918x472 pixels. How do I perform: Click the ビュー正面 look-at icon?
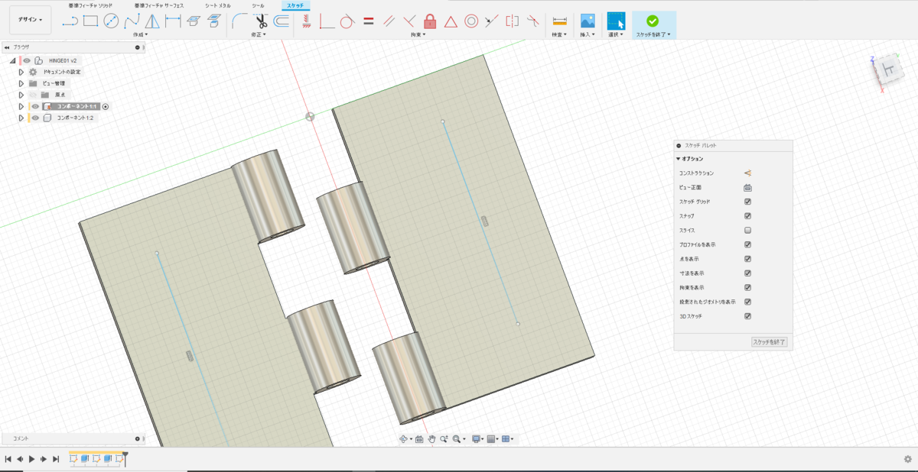tap(747, 188)
